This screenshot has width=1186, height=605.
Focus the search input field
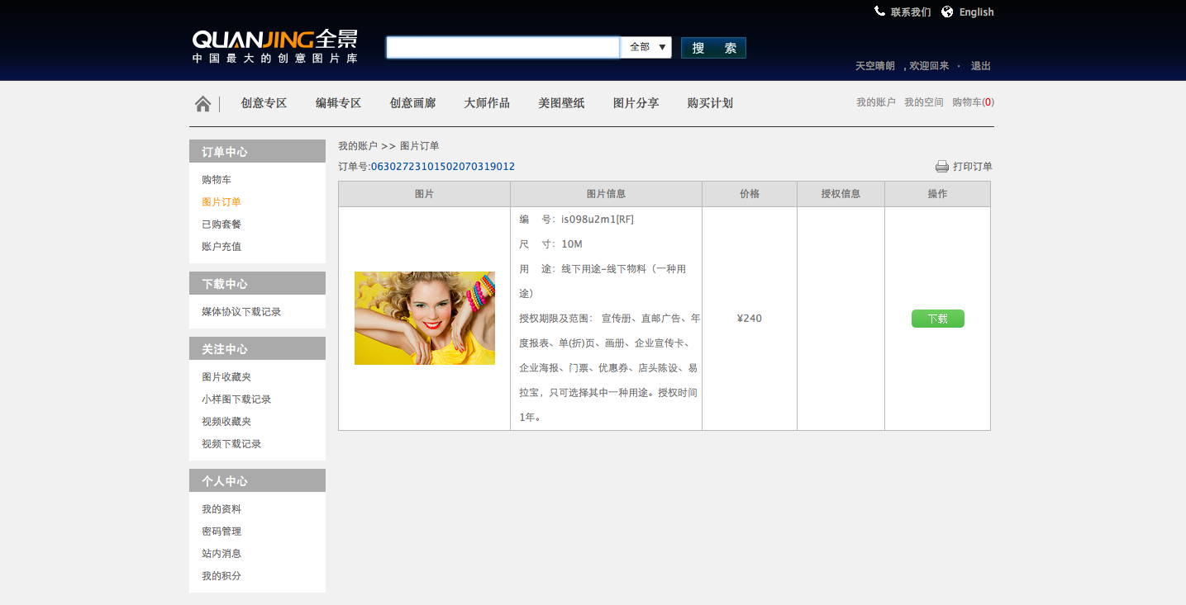[503, 47]
